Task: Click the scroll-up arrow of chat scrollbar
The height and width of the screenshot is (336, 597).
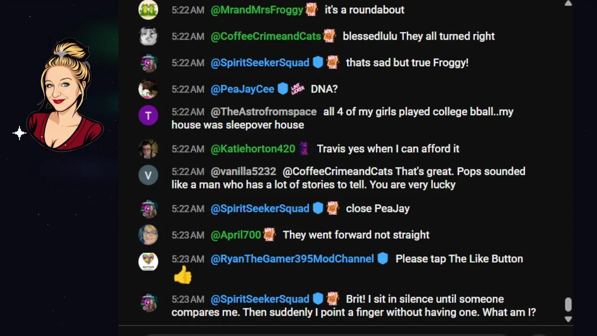Action: click(x=568, y=4)
